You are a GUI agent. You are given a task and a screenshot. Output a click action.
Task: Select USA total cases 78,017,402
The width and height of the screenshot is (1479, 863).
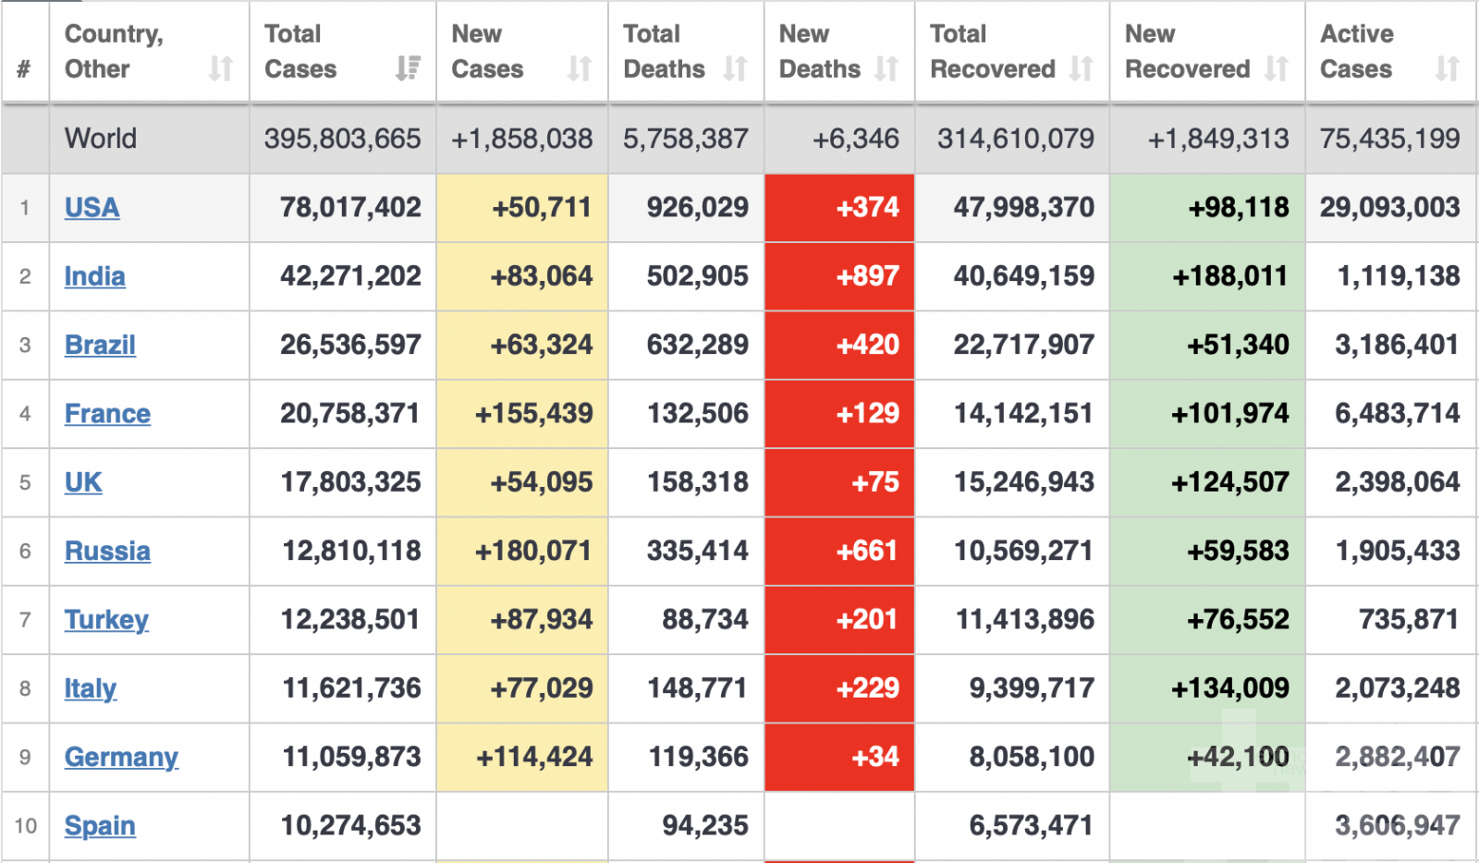click(x=350, y=207)
